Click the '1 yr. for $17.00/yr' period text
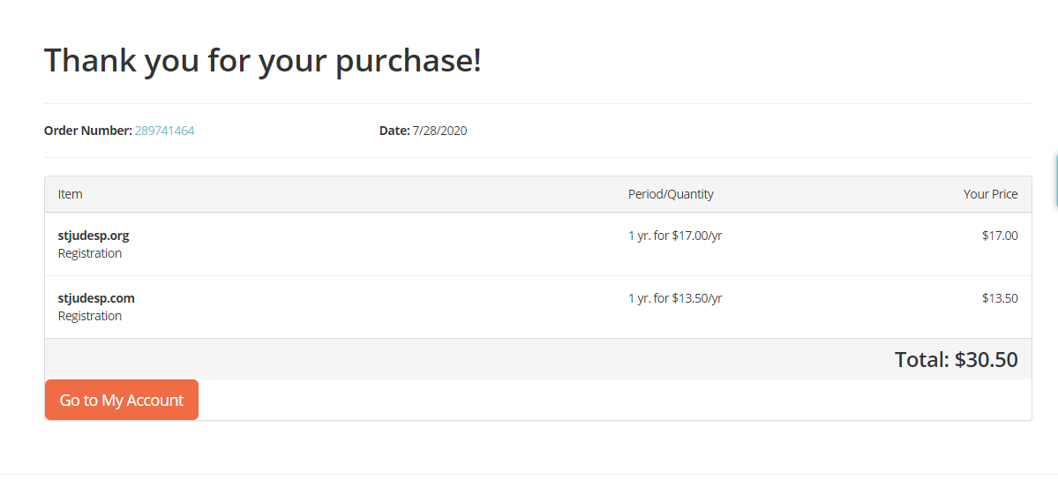 [675, 236]
